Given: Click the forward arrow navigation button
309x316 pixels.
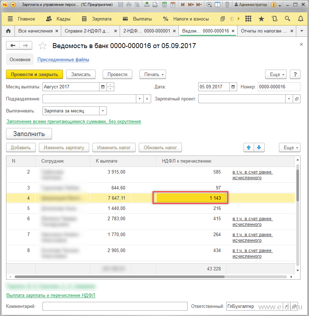Looking at the screenshot, I should pyautogui.click(x=25, y=45).
